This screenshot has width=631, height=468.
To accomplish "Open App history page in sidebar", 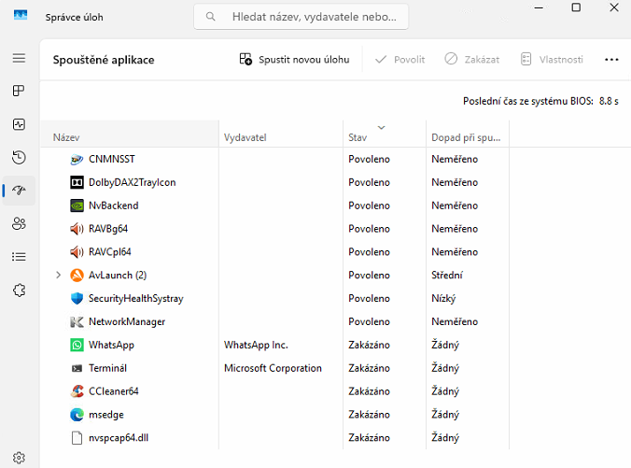I will [19, 157].
